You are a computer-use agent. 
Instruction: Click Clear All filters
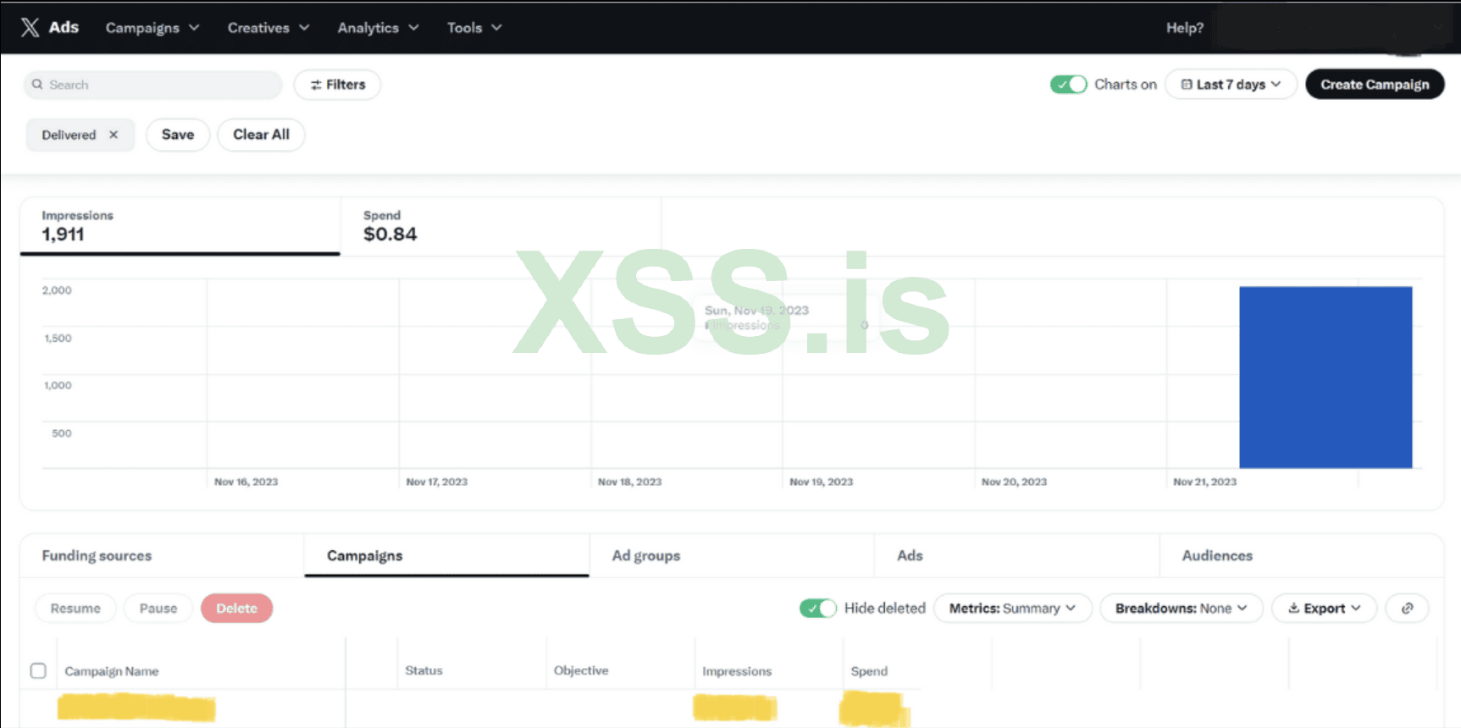tap(261, 135)
